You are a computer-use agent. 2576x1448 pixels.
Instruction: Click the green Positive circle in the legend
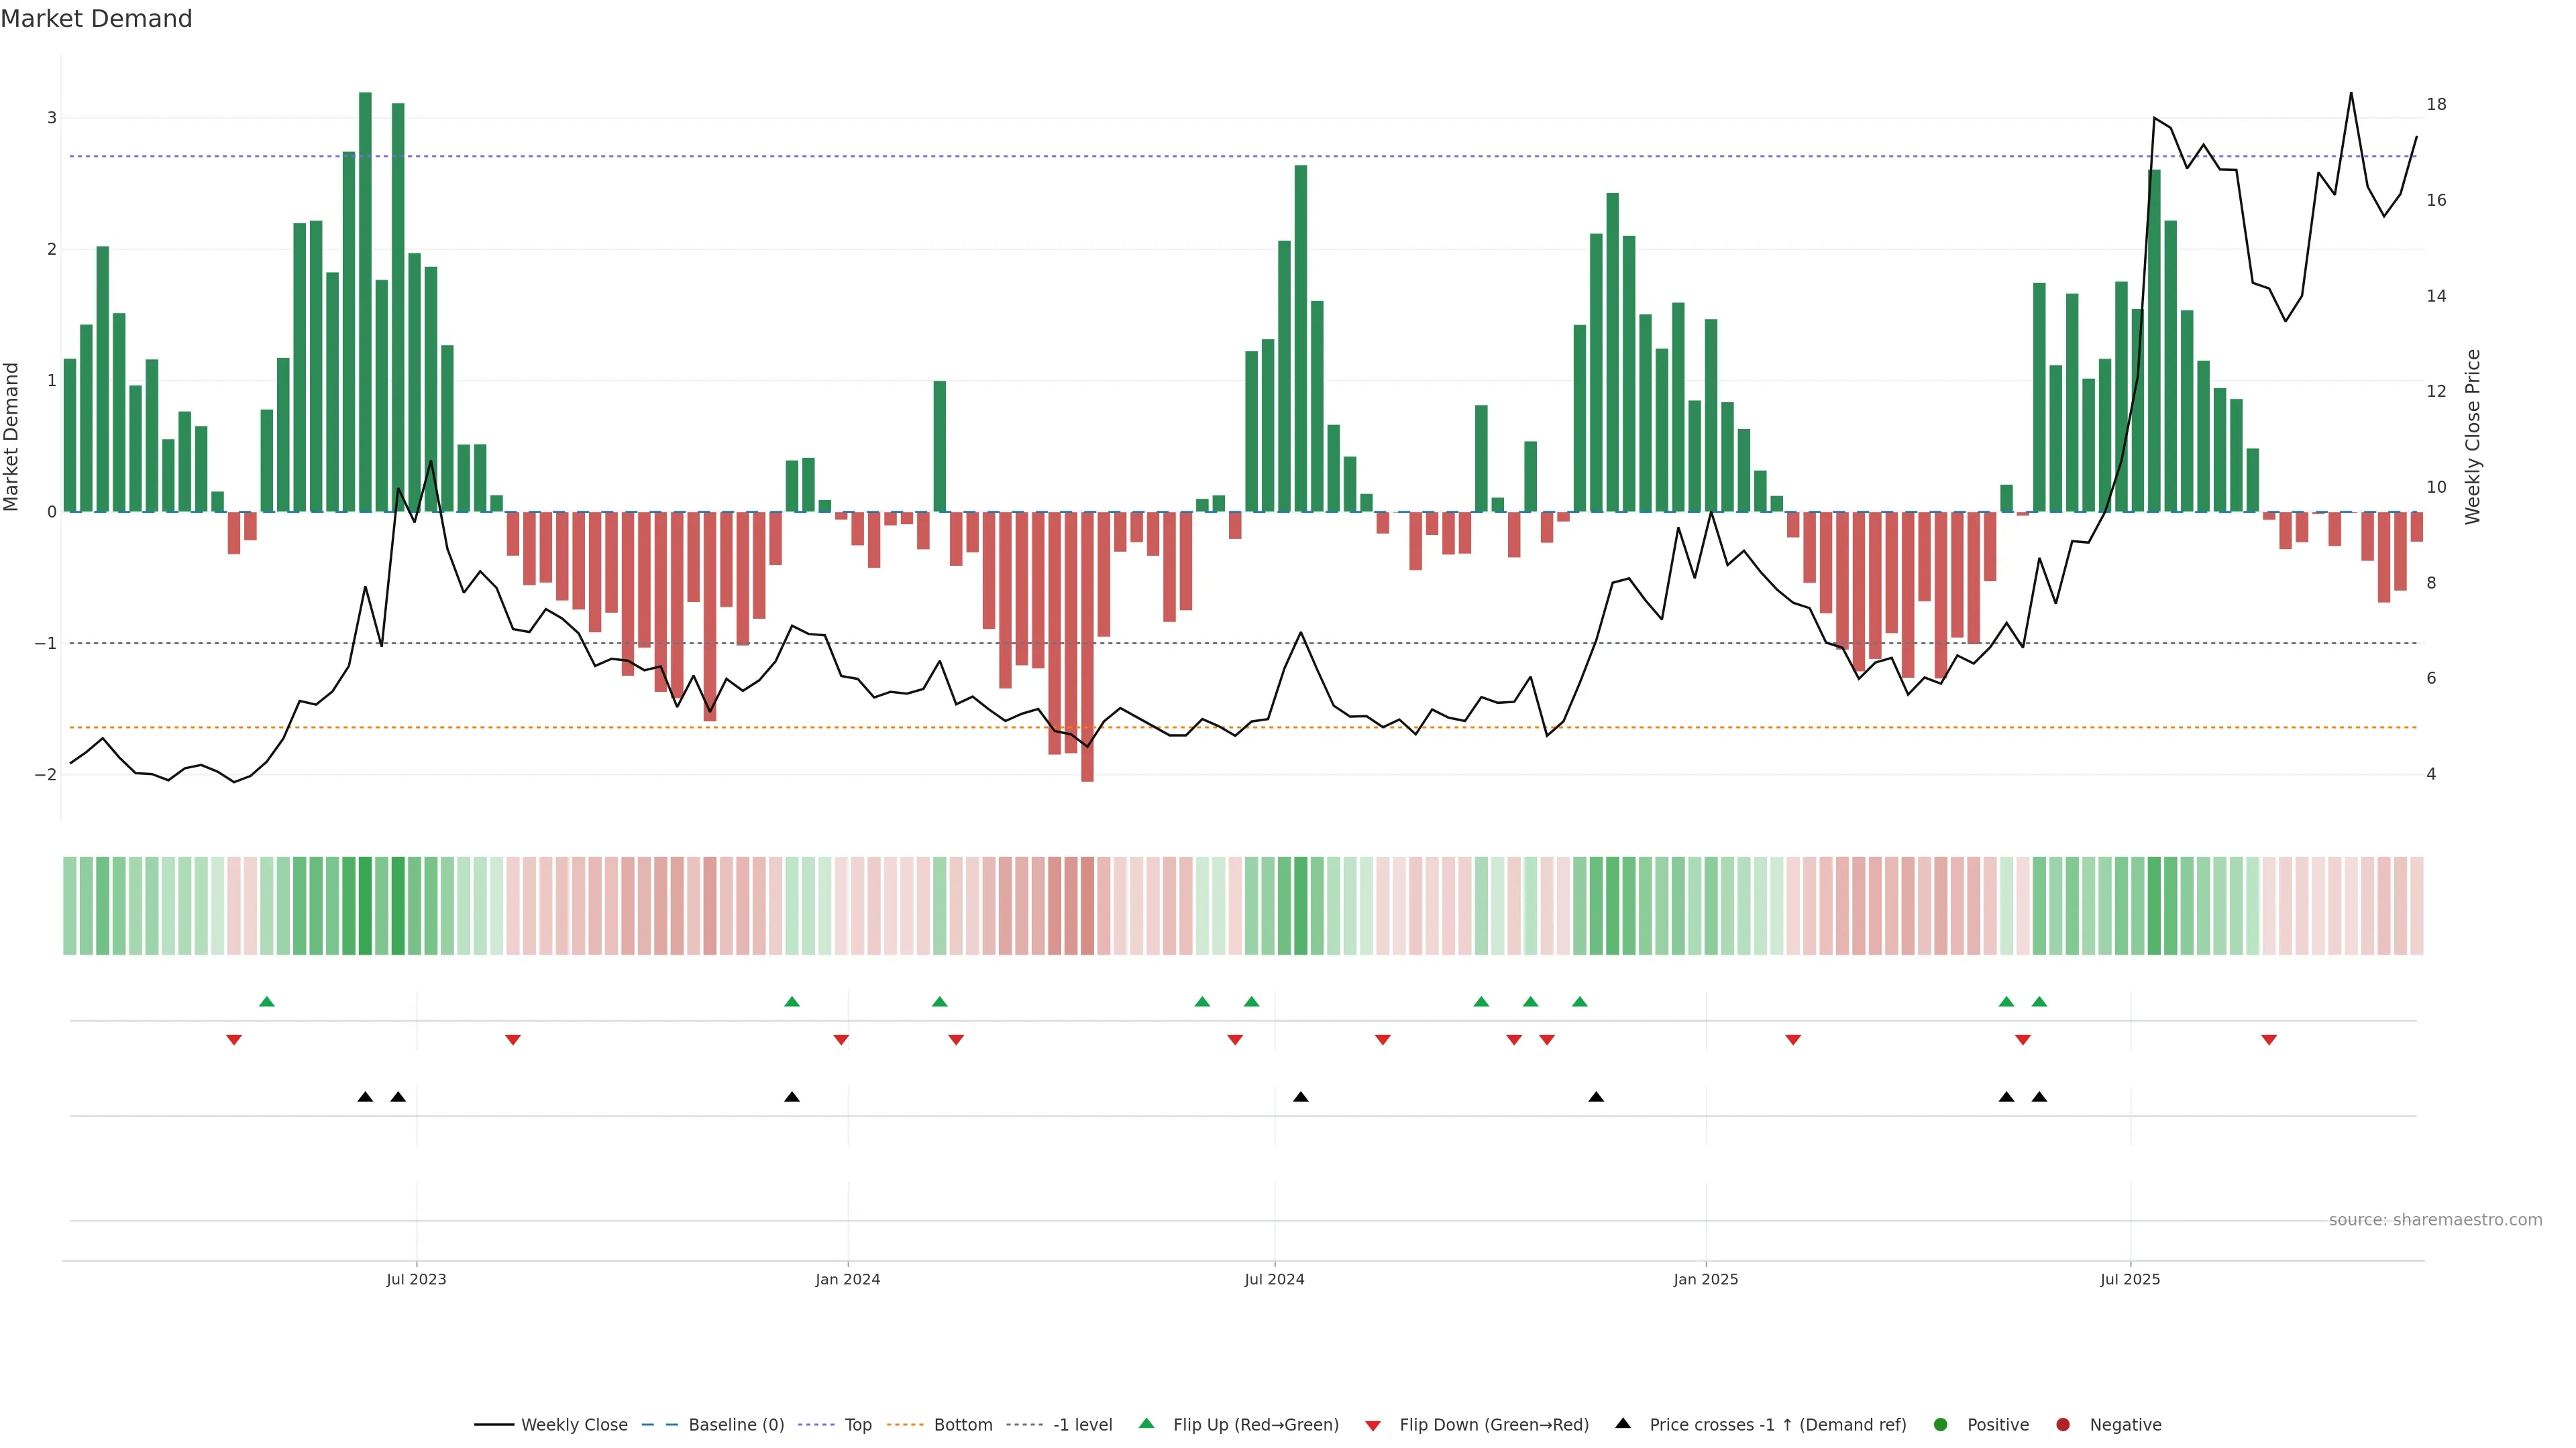tap(1940, 1424)
